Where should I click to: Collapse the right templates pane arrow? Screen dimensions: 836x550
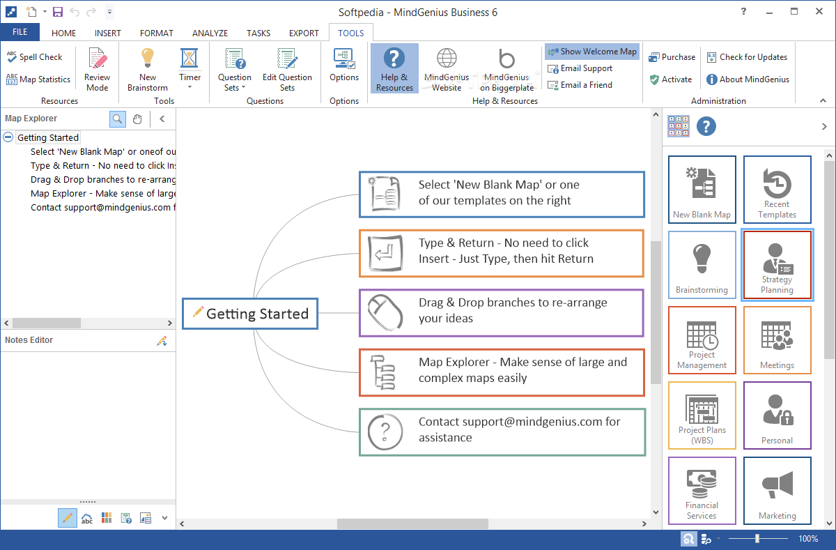tap(825, 126)
